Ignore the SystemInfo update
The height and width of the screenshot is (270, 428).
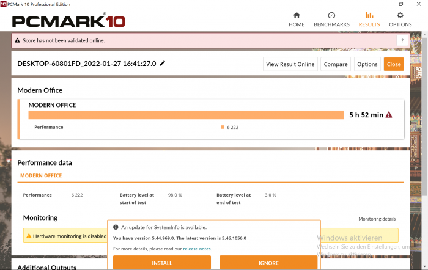coord(268,263)
